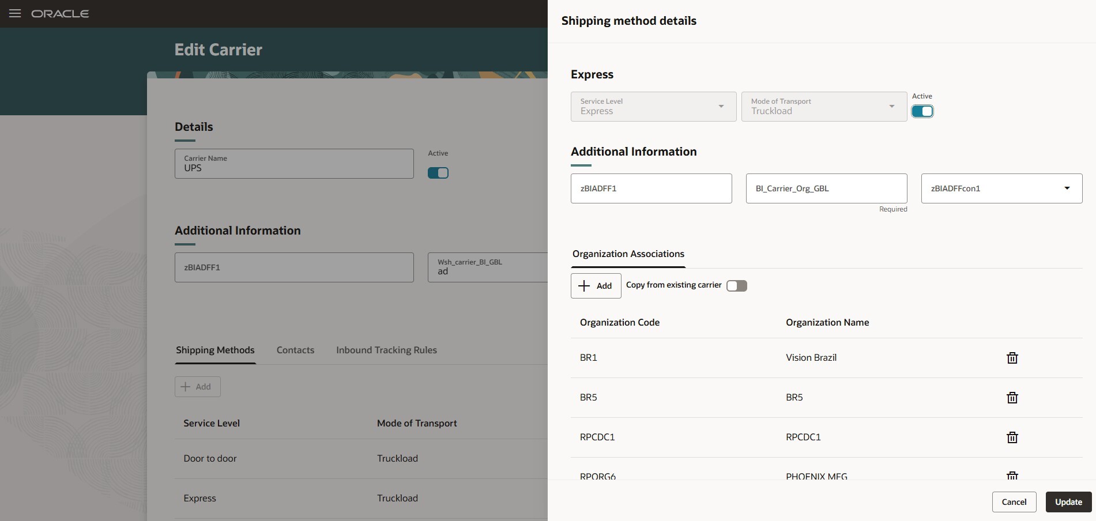
Task: Click the zBIADFF1 field in shipping method details
Action: (x=651, y=188)
